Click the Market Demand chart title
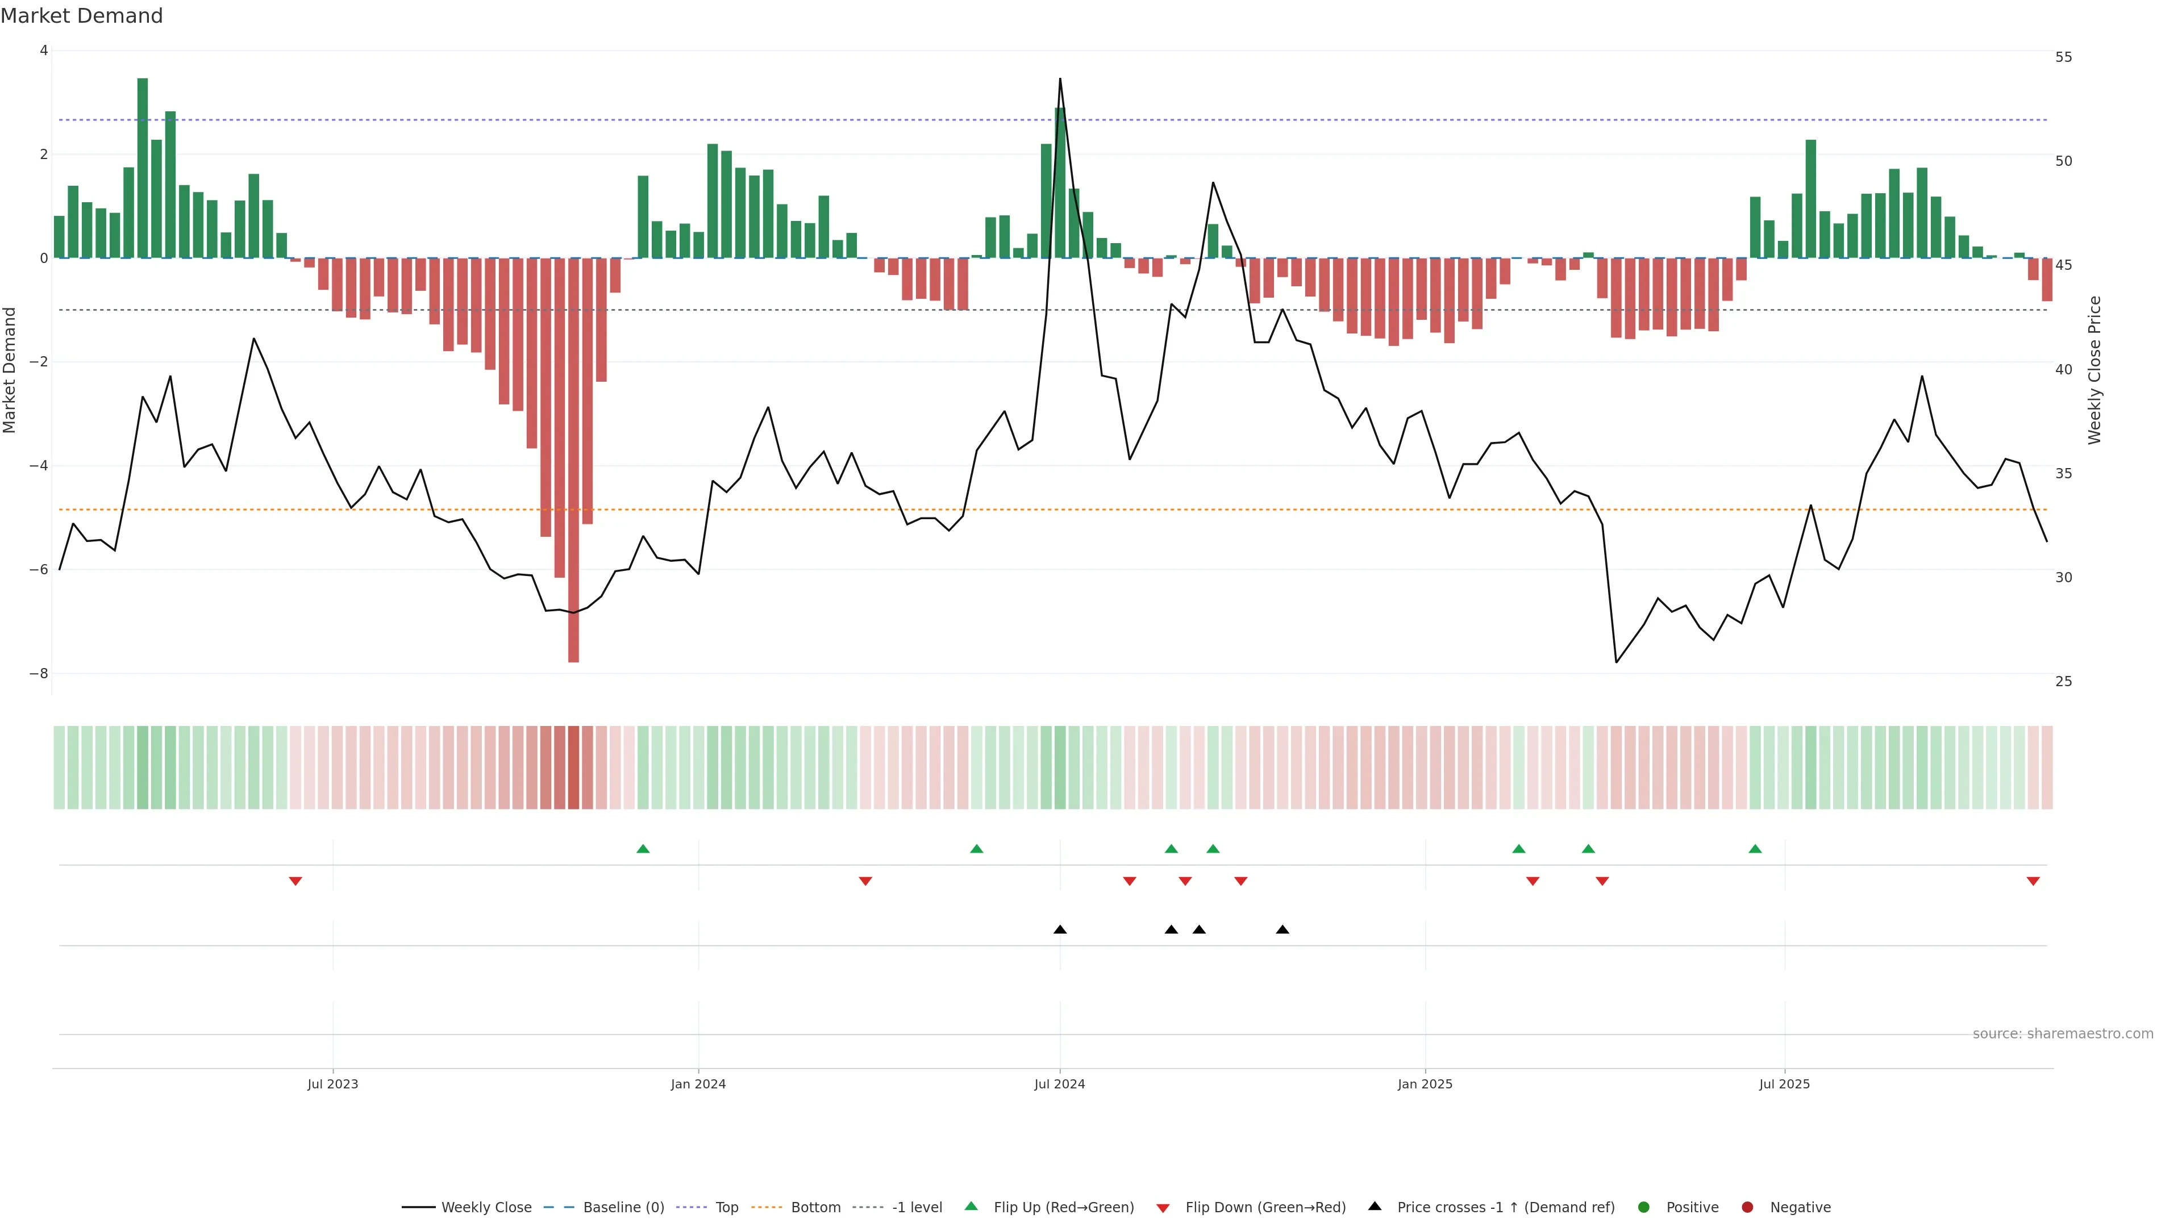2182x1227 pixels. pos(81,16)
